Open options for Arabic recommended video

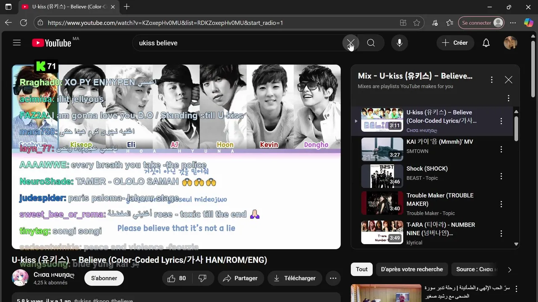[516, 289]
